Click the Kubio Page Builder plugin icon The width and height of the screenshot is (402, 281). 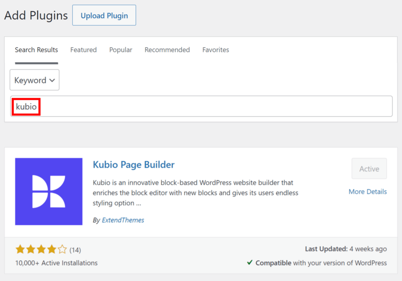[48, 191]
